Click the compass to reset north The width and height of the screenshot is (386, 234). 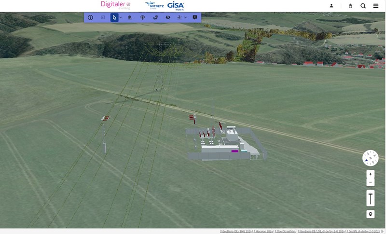click(x=370, y=158)
